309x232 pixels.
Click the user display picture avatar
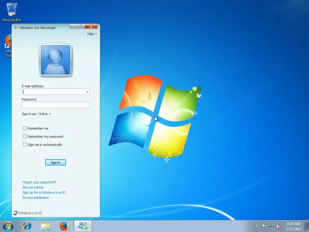tap(56, 60)
